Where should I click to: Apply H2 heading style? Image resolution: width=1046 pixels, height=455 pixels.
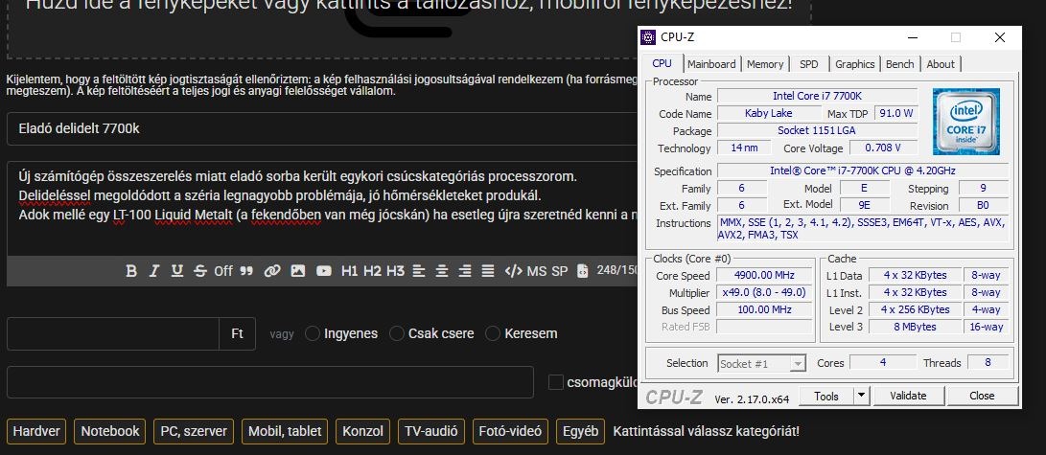click(372, 271)
